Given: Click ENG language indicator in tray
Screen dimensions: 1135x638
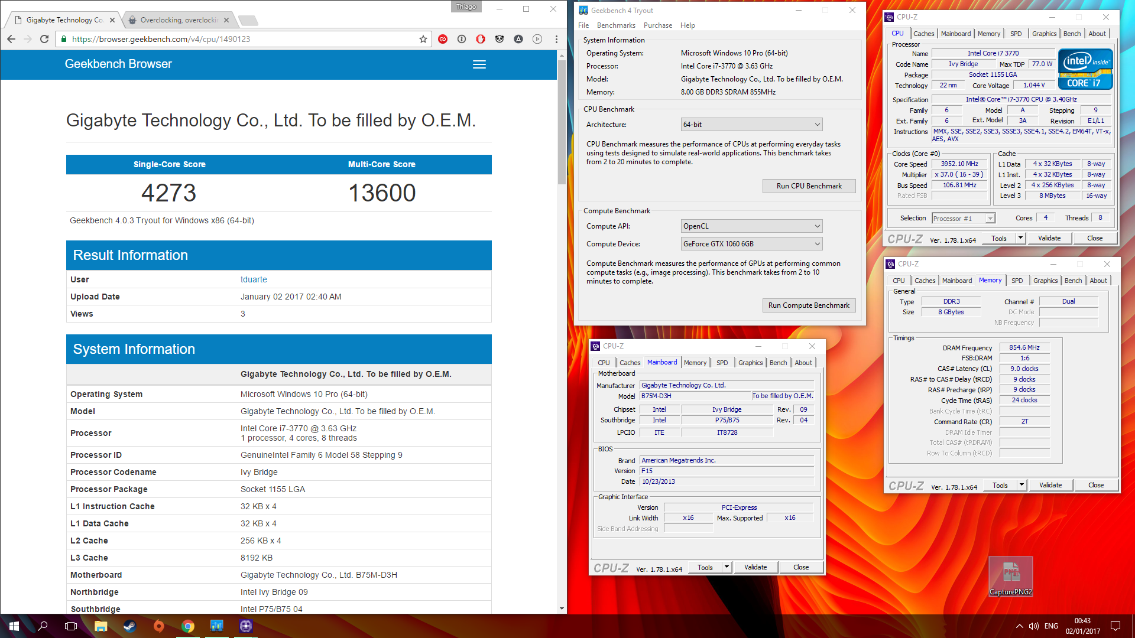Looking at the screenshot, I should tap(1051, 626).
